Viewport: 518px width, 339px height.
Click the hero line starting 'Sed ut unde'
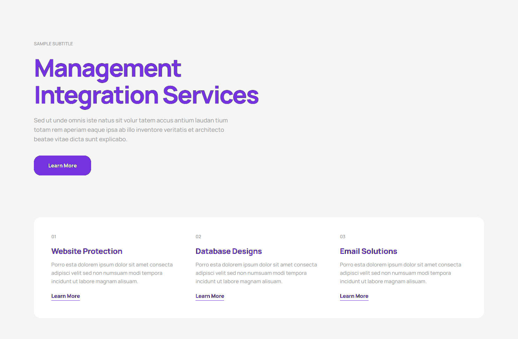pyautogui.click(x=131, y=121)
